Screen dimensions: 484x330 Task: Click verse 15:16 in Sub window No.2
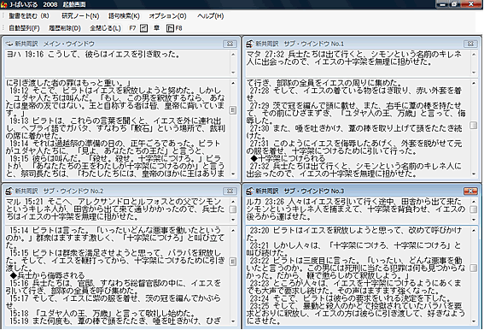tap(114, 286)
